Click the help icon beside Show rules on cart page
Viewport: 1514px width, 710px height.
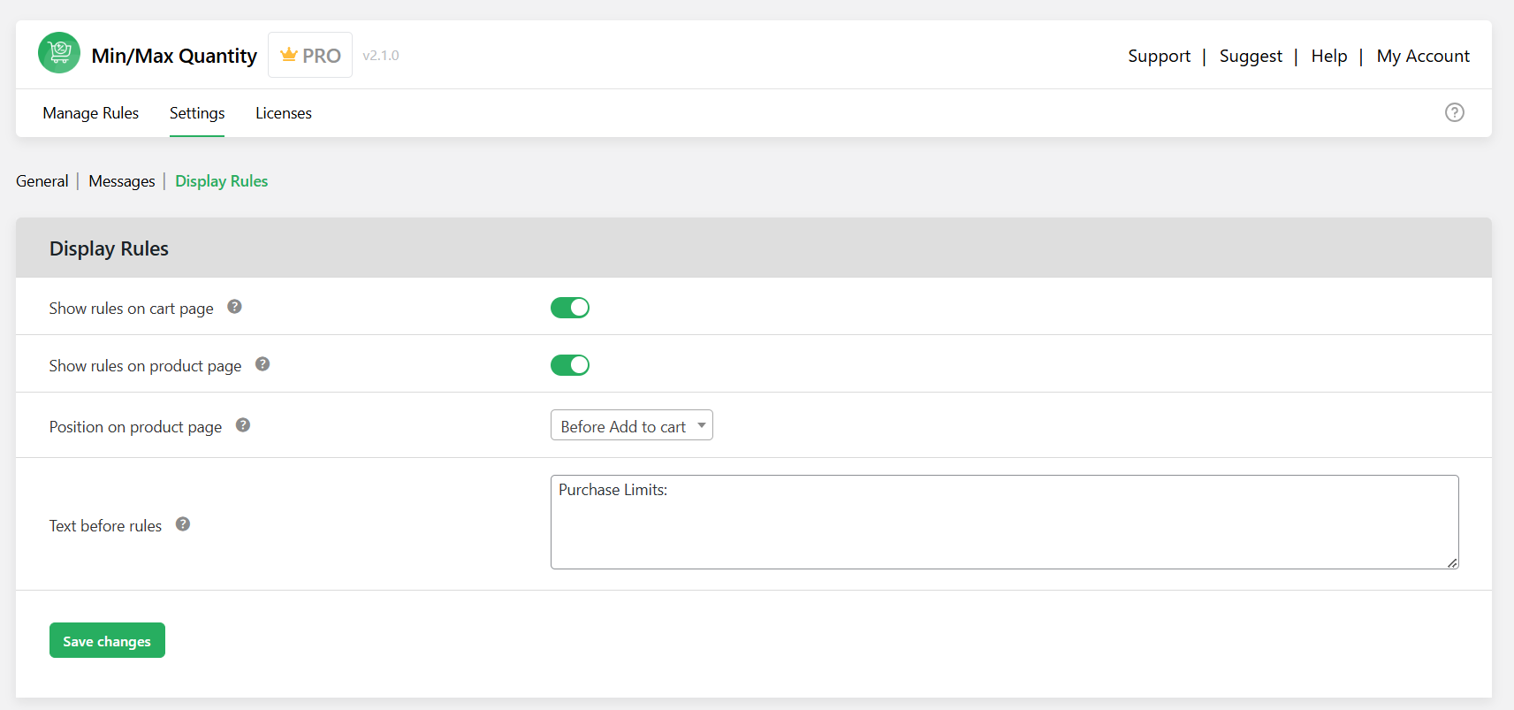tap(234, 305)
